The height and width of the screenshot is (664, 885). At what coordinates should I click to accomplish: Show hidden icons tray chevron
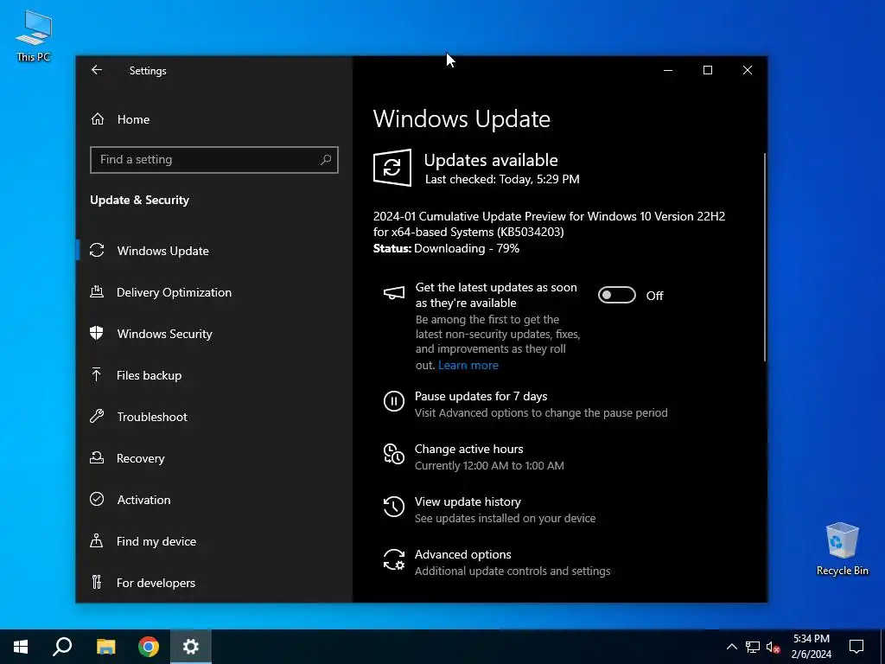(731, 647)
